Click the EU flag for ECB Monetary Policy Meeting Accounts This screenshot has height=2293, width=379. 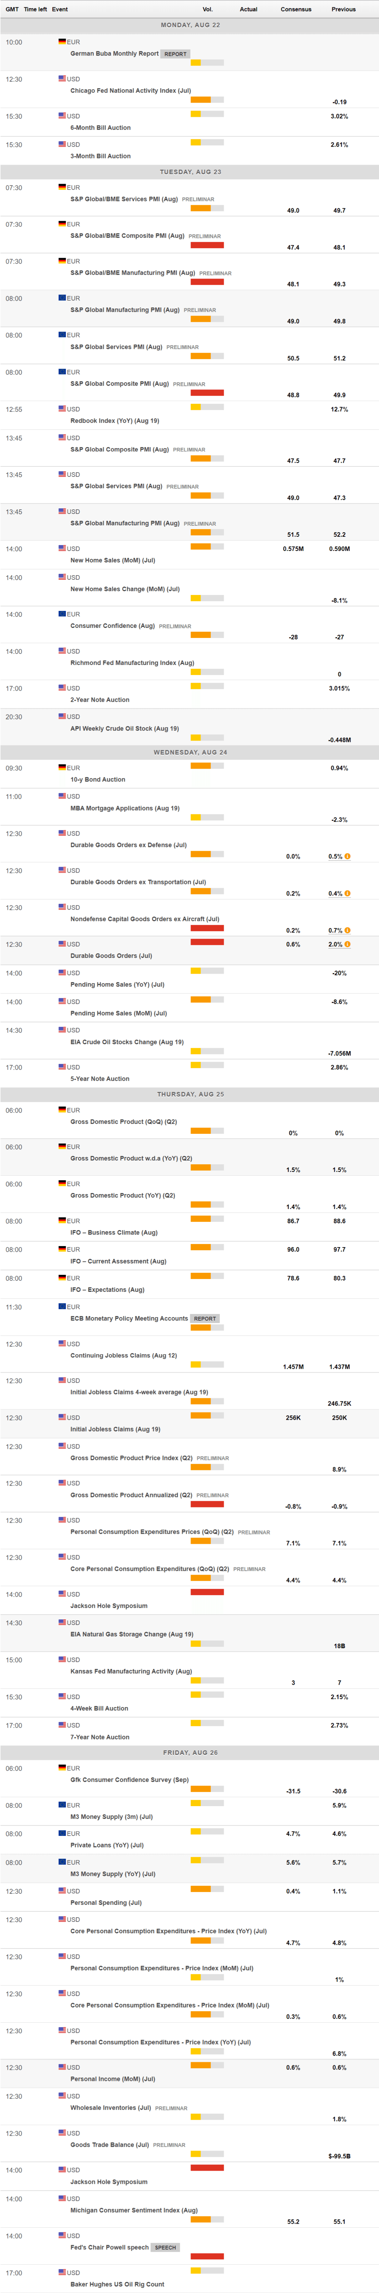pos(62,1307)
